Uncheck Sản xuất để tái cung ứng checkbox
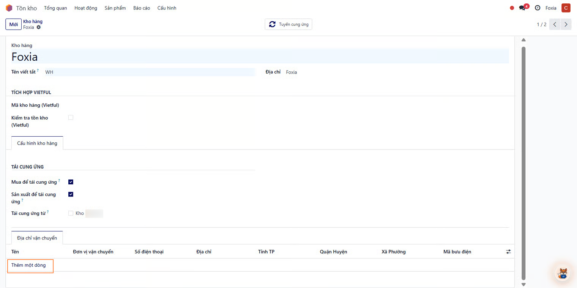Viewport: 577px width, 288px height. [71, 194]
